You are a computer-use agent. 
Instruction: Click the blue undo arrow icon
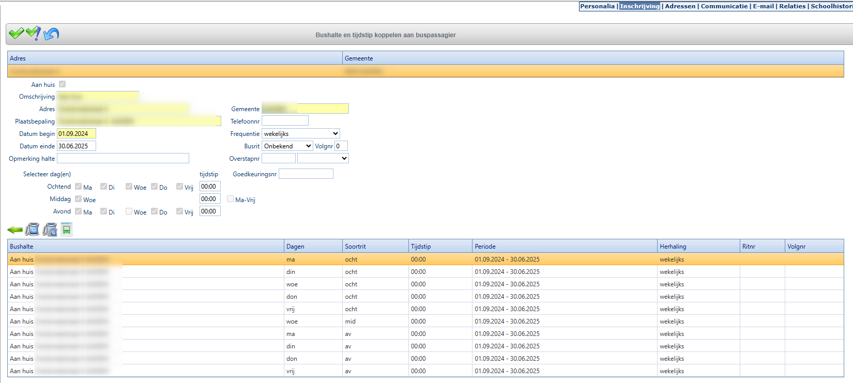(51, 34)
